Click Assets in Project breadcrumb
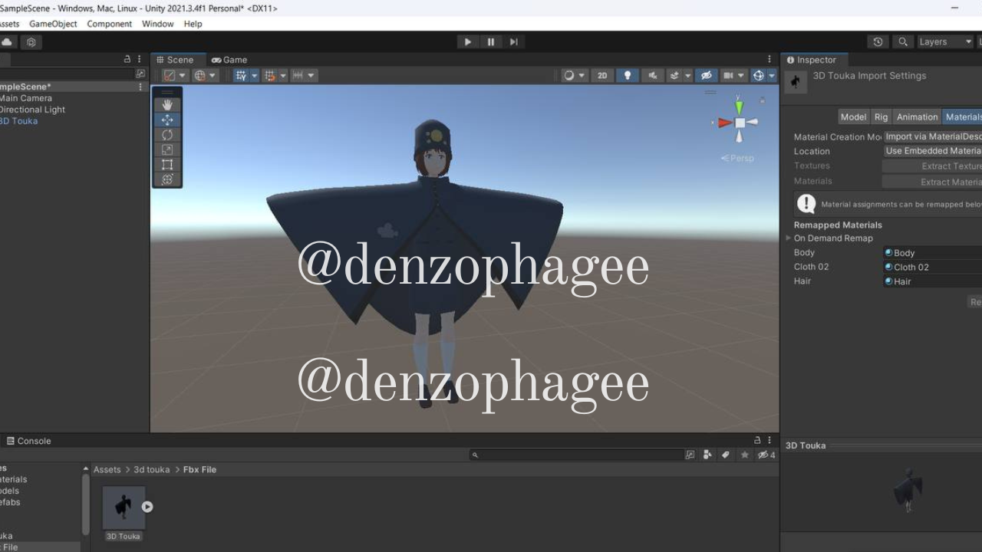The width and height of the screenshot is (982, 552). tap(107, 469)
